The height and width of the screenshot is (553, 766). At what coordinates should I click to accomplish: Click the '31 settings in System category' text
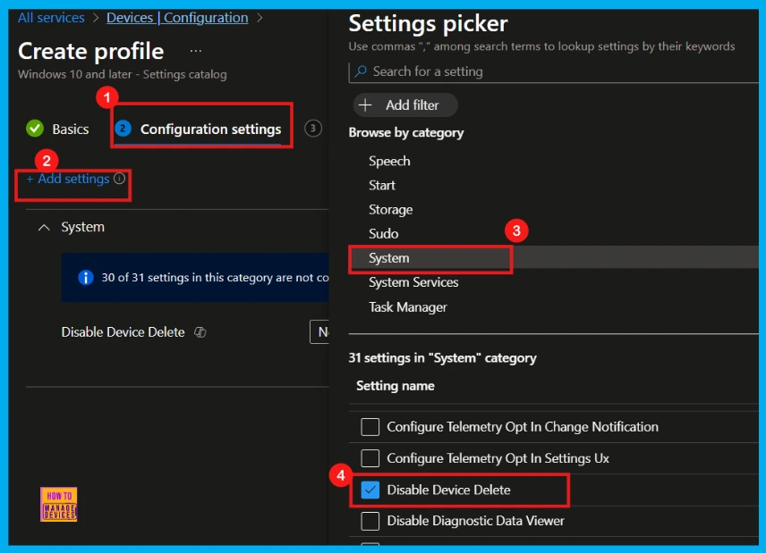443,358
